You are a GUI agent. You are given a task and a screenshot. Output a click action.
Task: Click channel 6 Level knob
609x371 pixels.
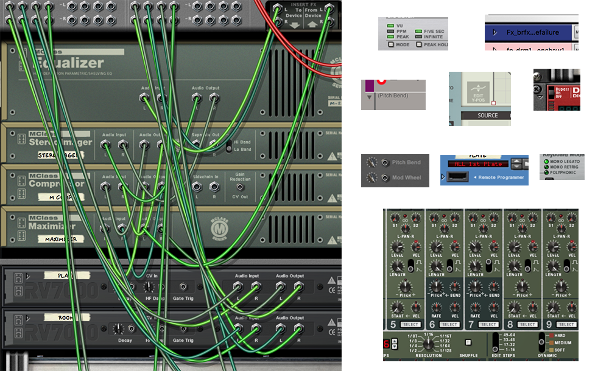436,246
